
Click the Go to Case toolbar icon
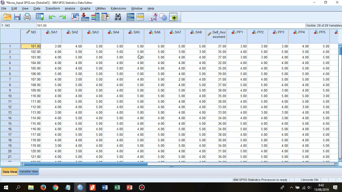coord(75,17)
